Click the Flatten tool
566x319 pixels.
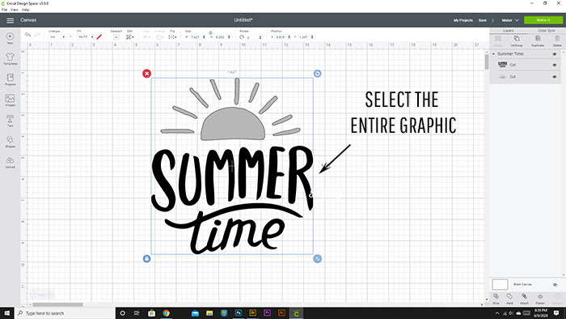[540, 299]
